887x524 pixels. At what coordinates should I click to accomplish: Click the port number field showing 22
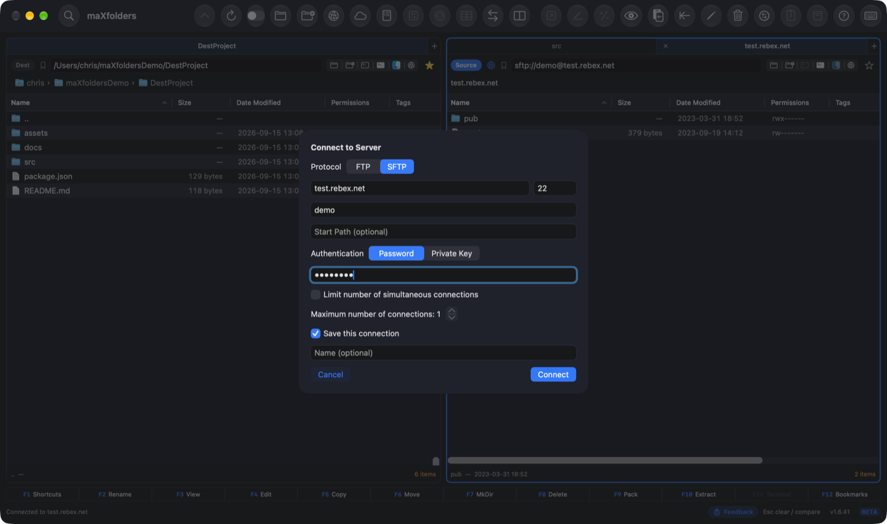555,188
